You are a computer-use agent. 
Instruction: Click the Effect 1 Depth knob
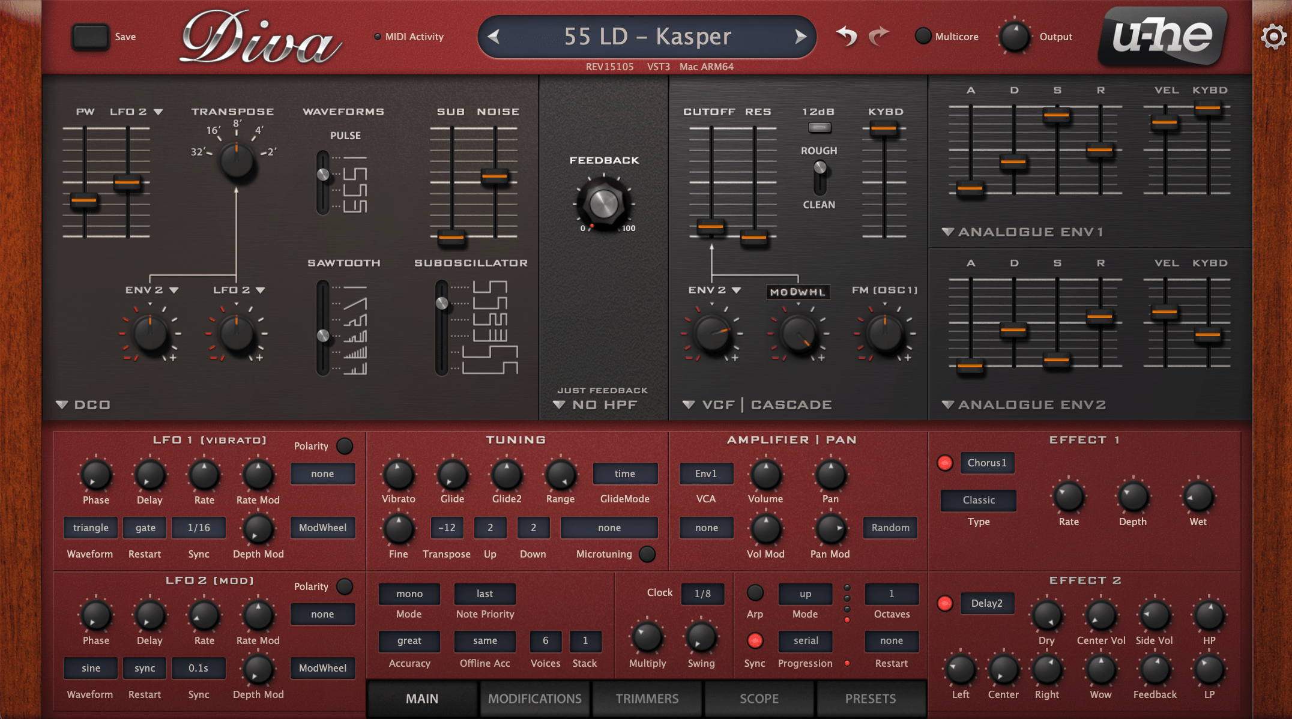(x=1133, y=498)
